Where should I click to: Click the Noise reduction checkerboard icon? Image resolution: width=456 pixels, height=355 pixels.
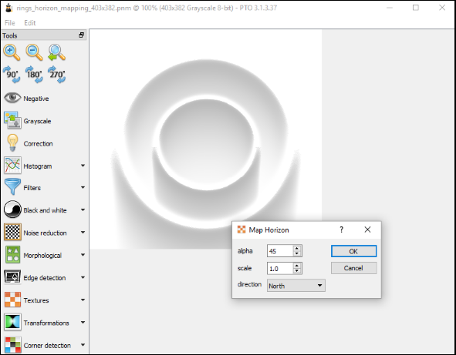click(x=12, y=232)
